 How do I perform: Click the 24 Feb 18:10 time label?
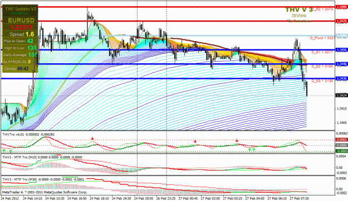pos(99,199)
